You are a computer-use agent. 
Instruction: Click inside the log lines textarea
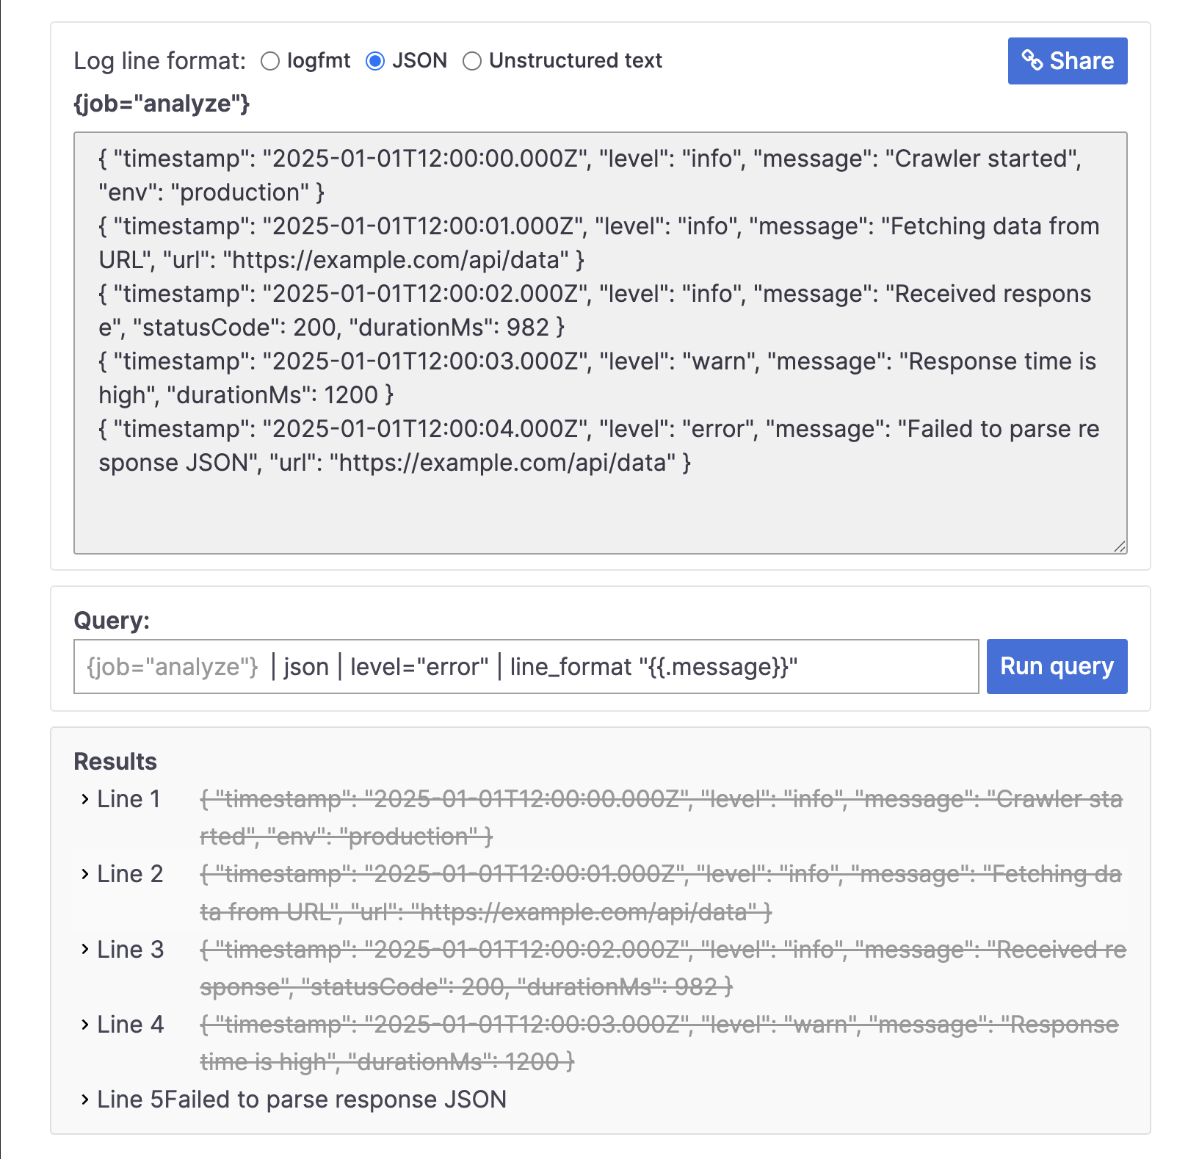[600, 507]
